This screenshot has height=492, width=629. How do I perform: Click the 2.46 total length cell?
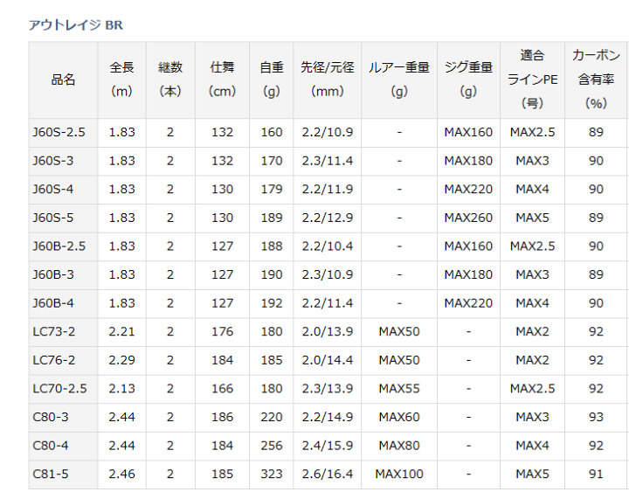[122, 474]
